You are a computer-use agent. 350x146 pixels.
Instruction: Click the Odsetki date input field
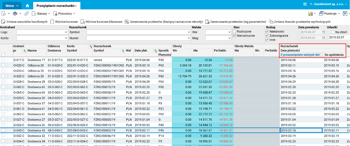click(339, 38)
